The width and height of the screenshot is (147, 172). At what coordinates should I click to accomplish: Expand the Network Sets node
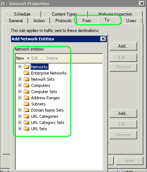point(20,79)
